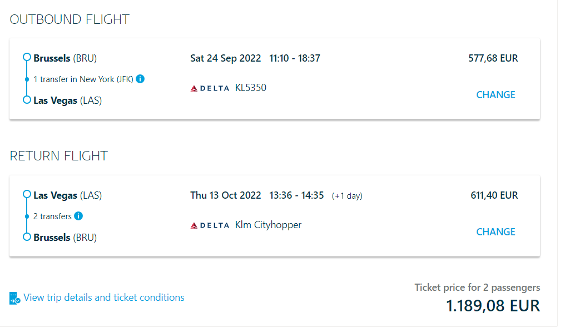Click the 577,68 EUR outbound price
The image size is (585, 328).
point(493,58)
